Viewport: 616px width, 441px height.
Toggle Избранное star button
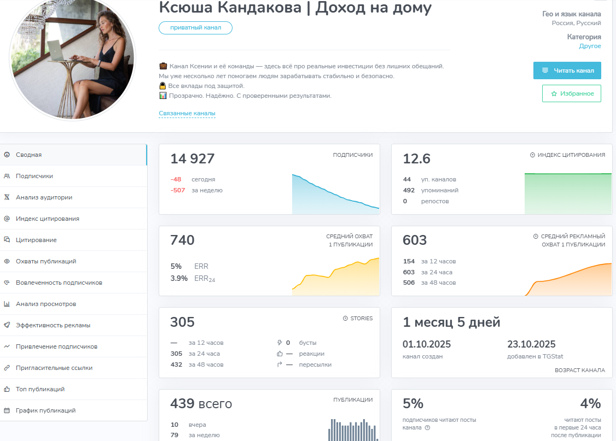click(571, 93)
